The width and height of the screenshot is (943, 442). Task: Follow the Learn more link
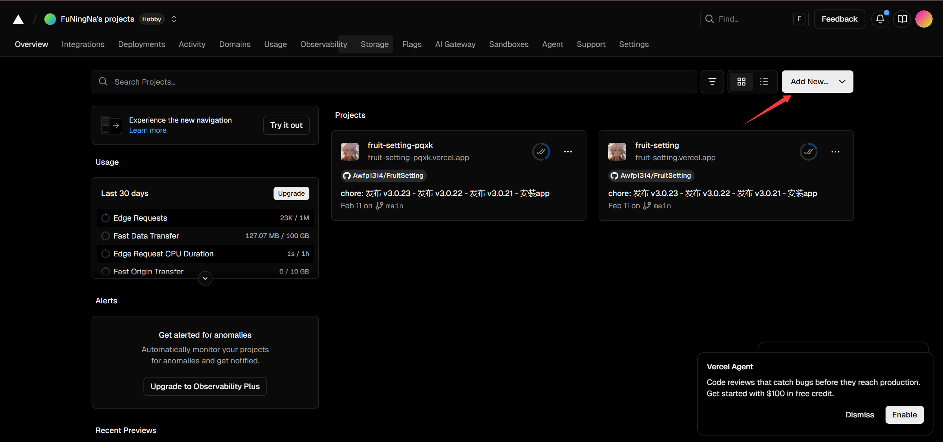[x=148, y=130]
